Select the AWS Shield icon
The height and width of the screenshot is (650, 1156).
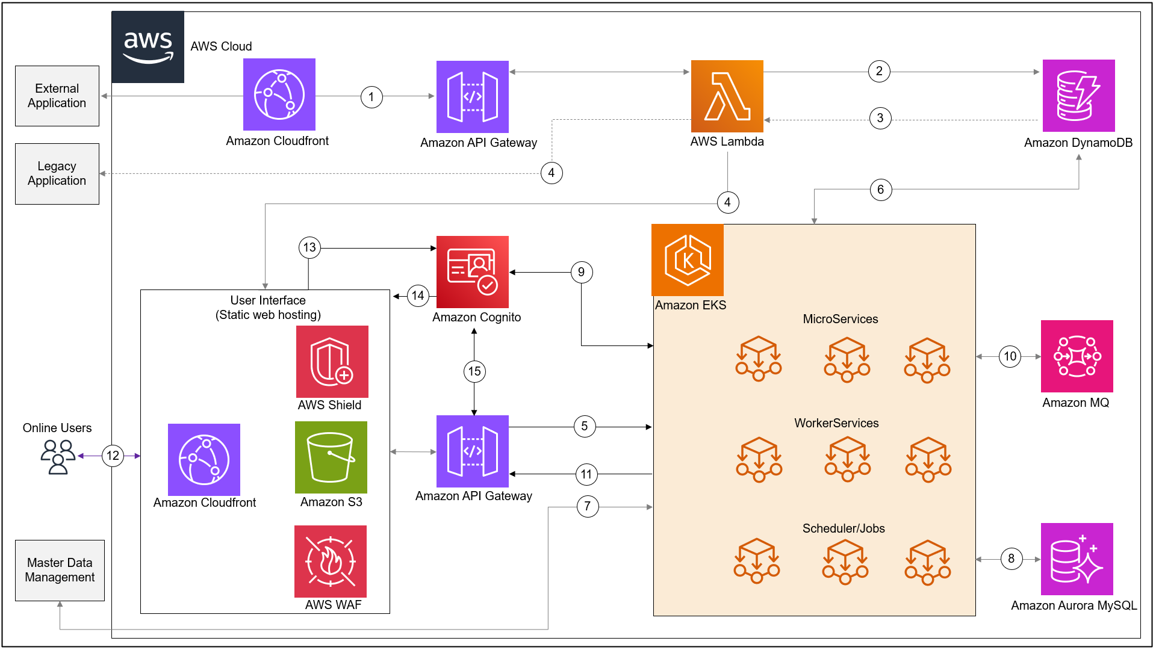[331, 361]
